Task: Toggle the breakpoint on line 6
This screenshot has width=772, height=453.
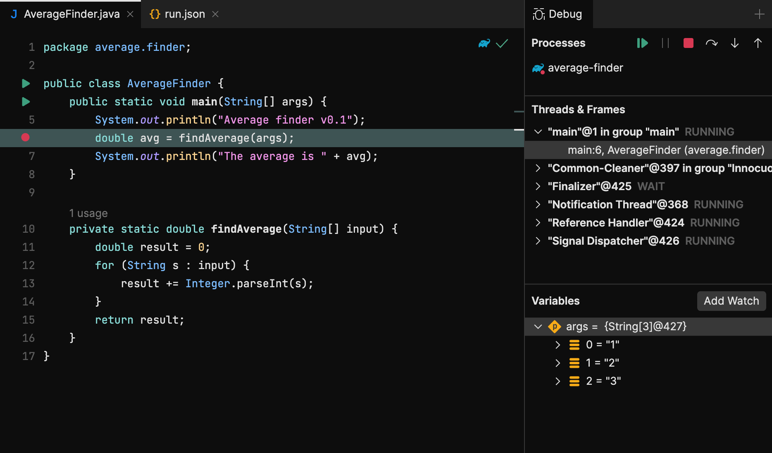Action: click(26, 138)
